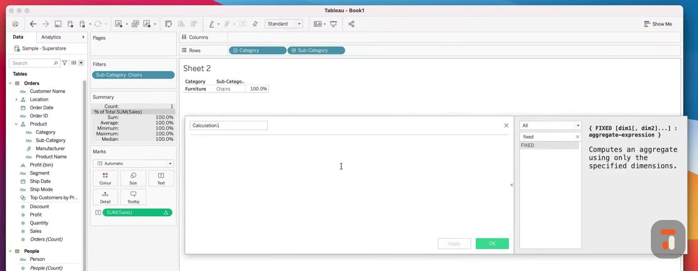Collapse the Product hierarchy
Viewport: 698px width, 271px height.
point(16,124)
